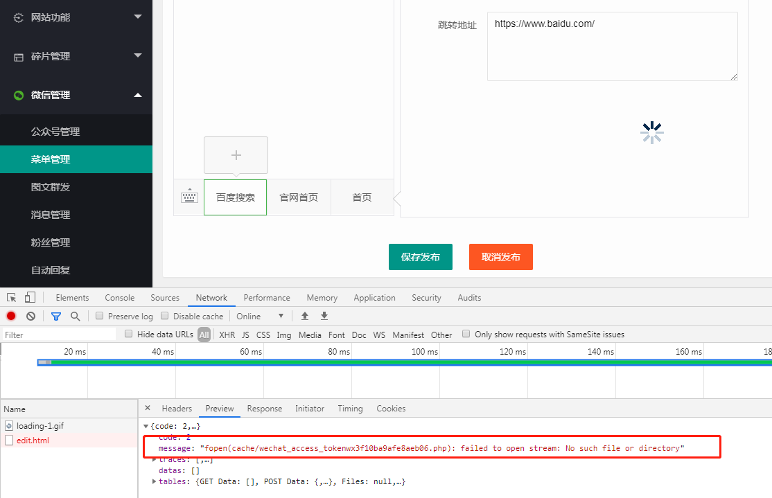The height and width of the screenshot is (498, 772).
Task: Toggle the network filter funnel icon
Action: click(x=56, y=316)
